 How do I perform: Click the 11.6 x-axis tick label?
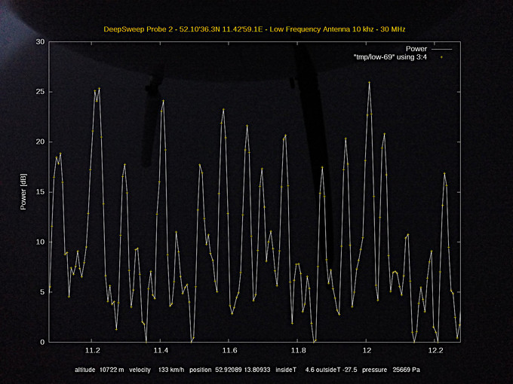point(230,351)
